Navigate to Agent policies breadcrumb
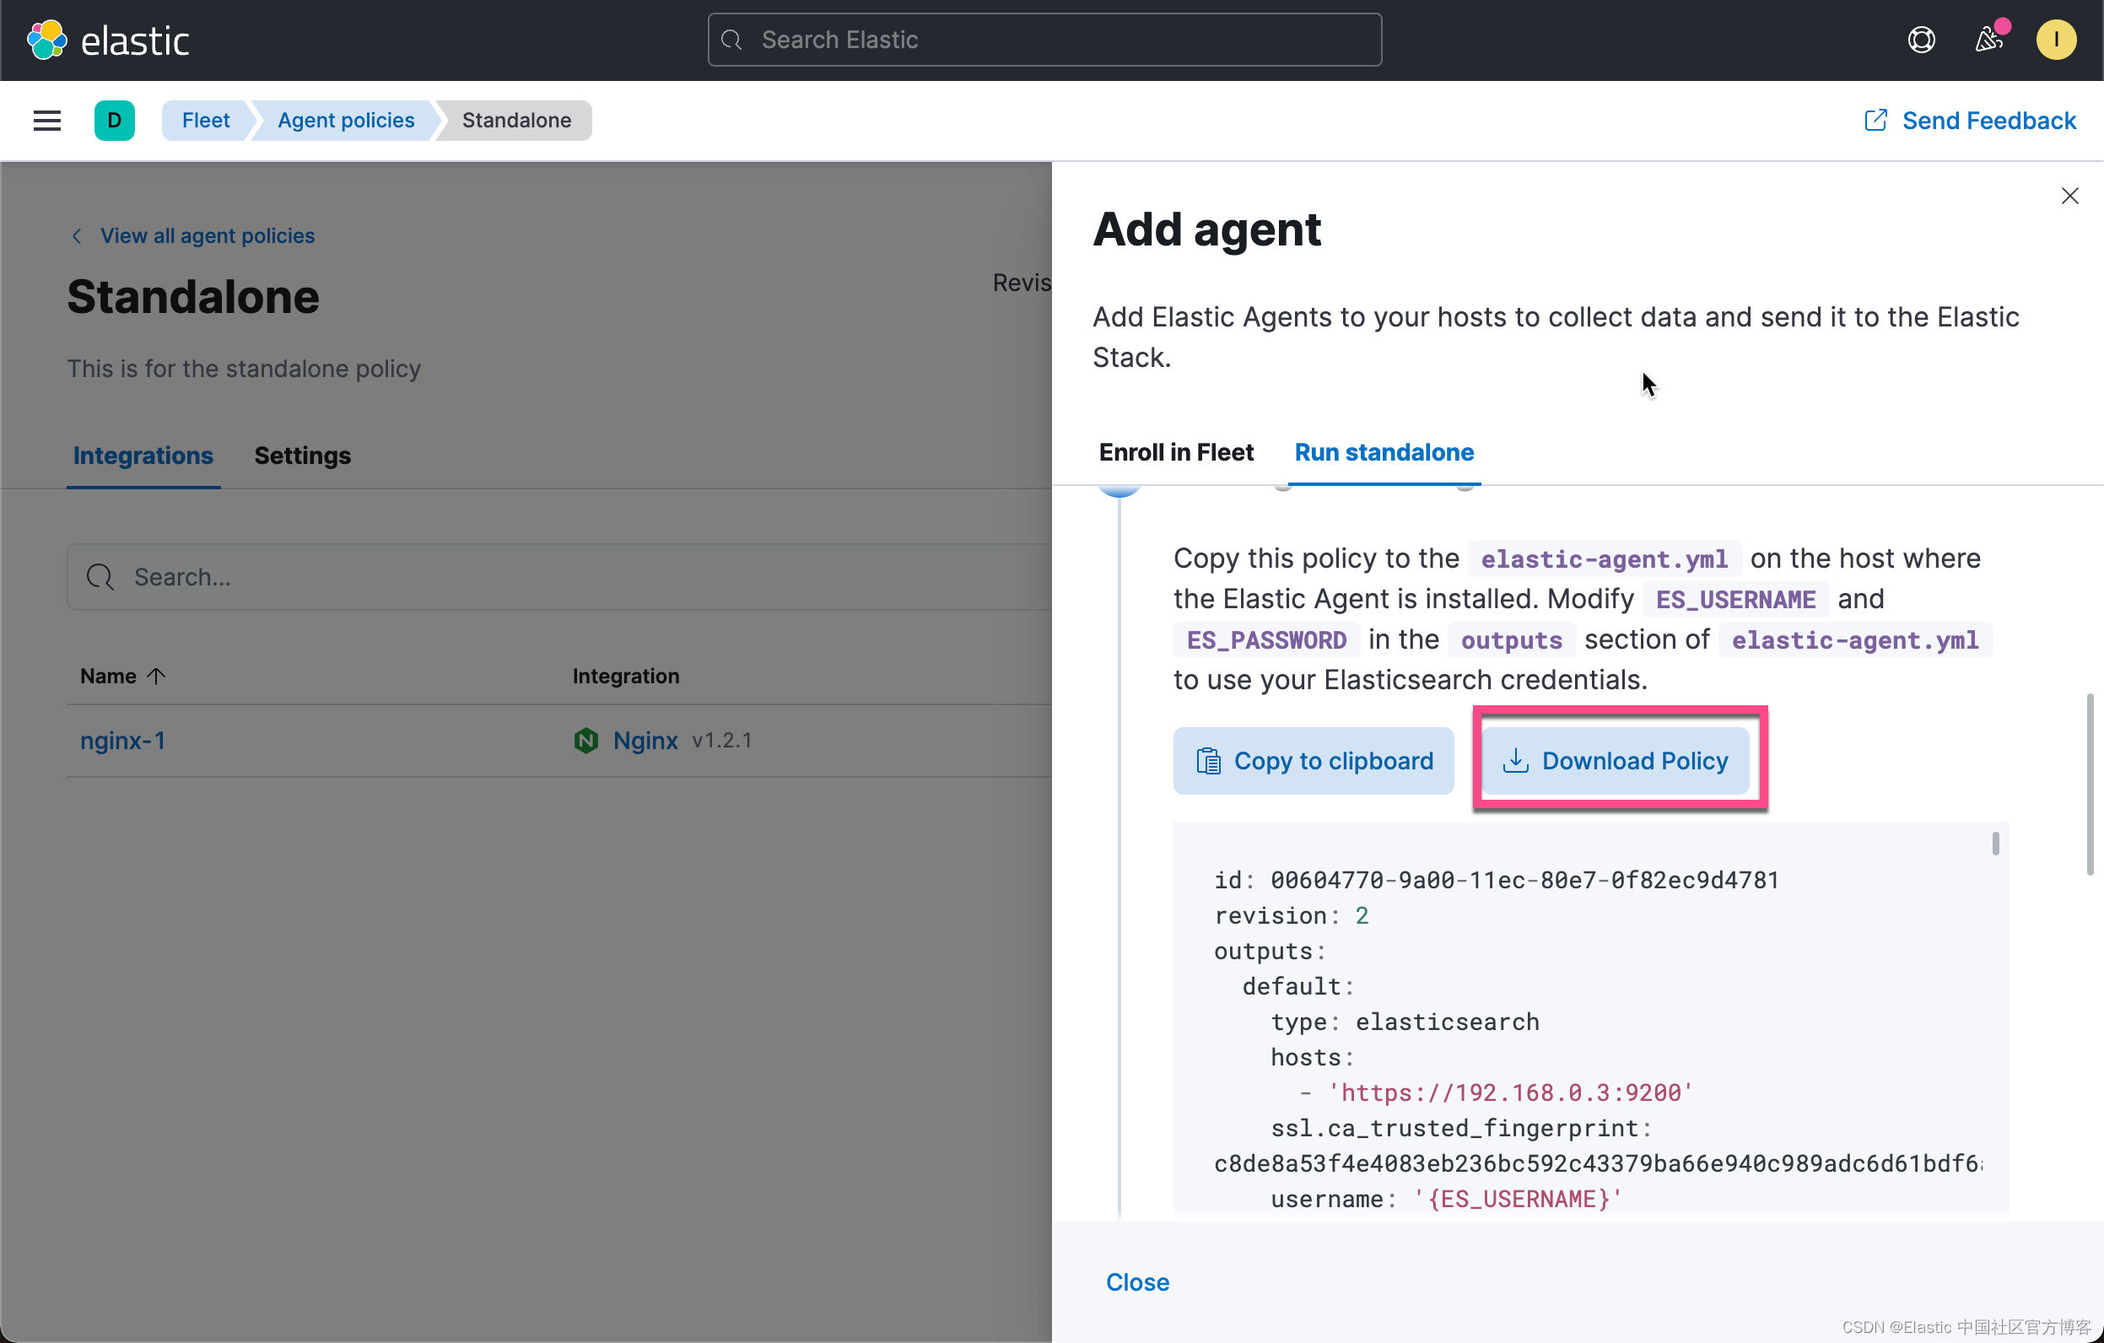Viewport: 2104px width, 1343px height. click(x=346, y=121)
